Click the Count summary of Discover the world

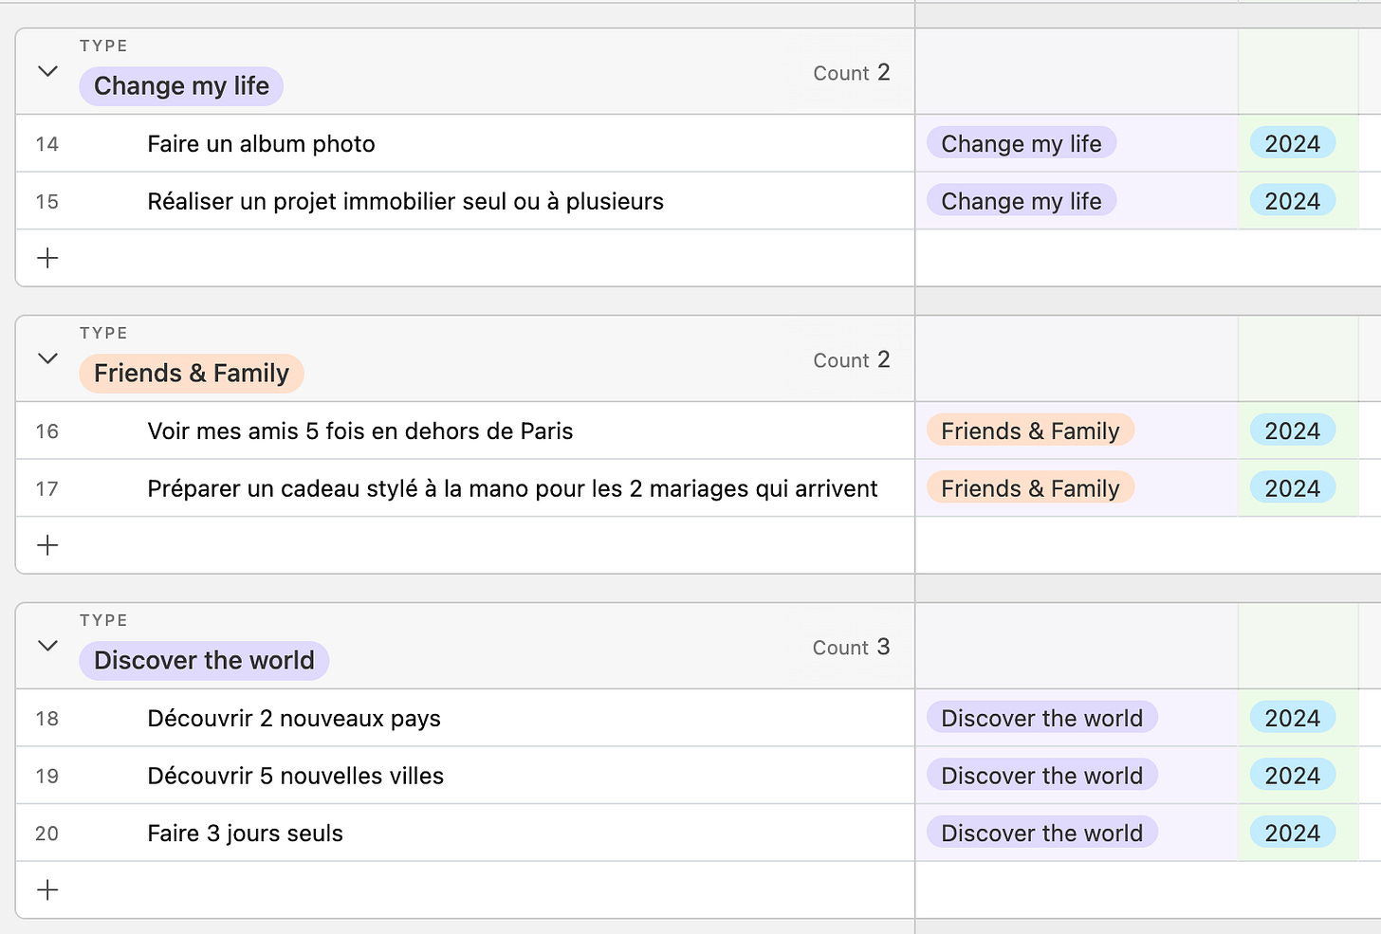pyautogui.click(x=851, y=647)
